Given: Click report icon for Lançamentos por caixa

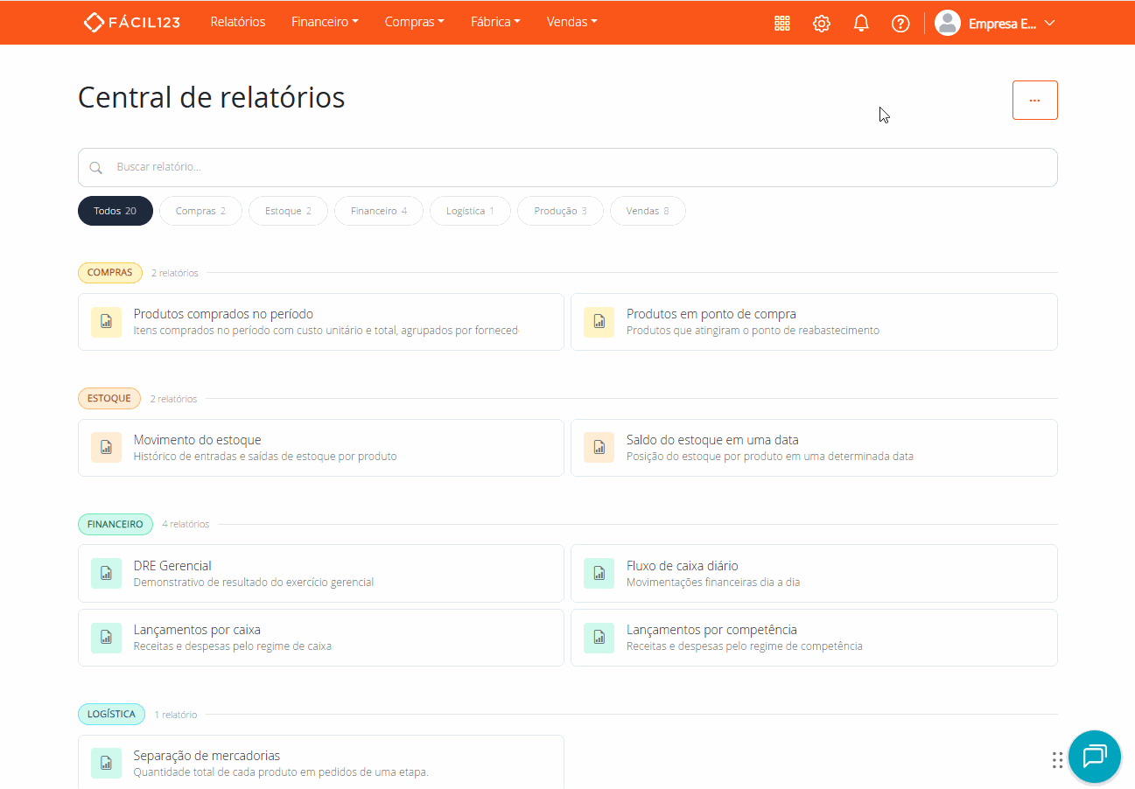Looking at the screenshot, I should point(106,638).
